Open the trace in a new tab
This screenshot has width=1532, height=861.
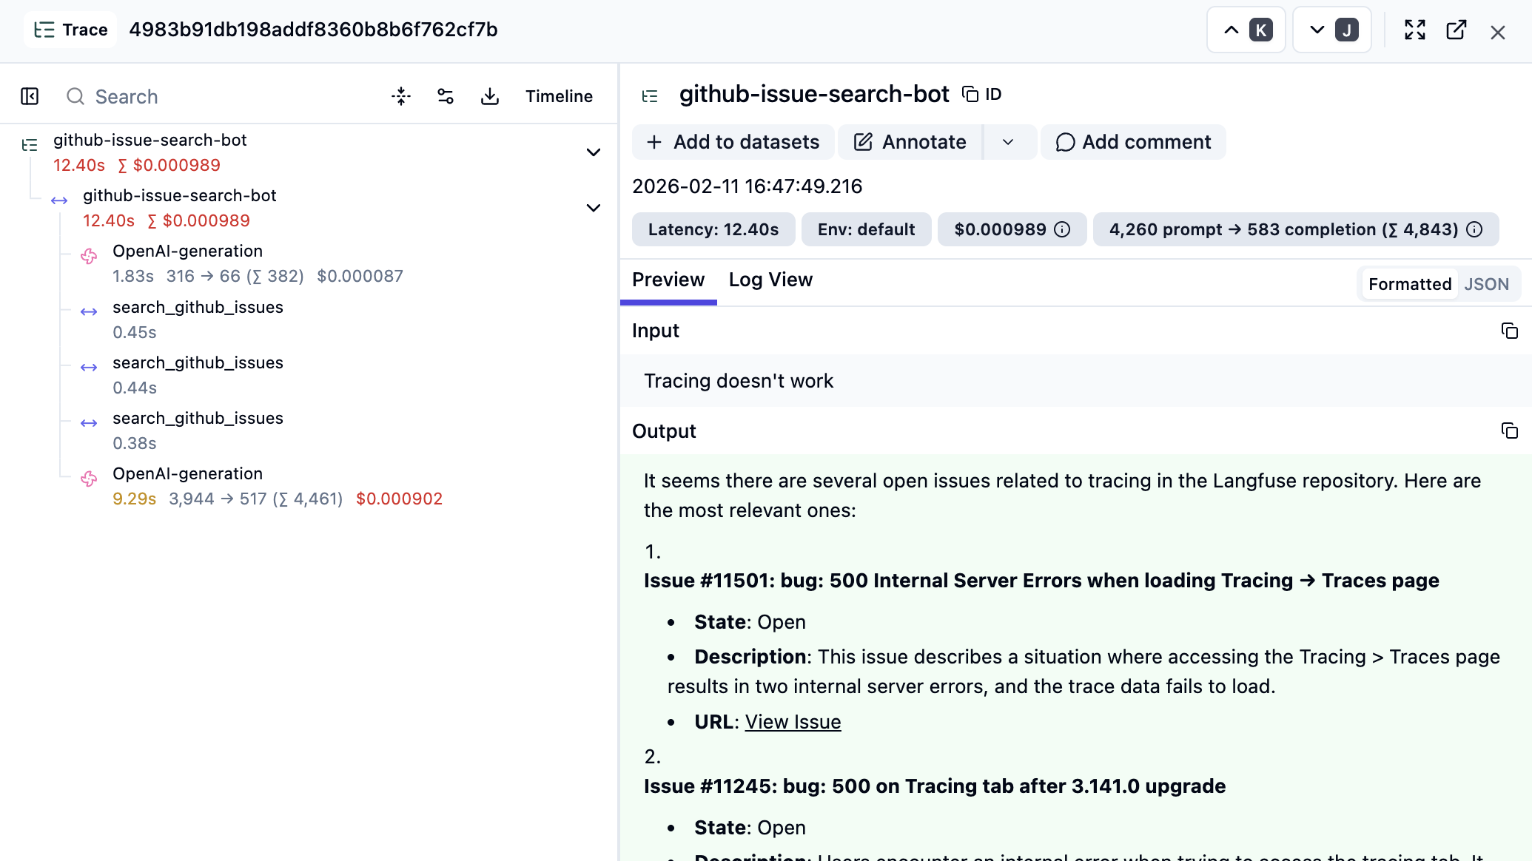1456,30
